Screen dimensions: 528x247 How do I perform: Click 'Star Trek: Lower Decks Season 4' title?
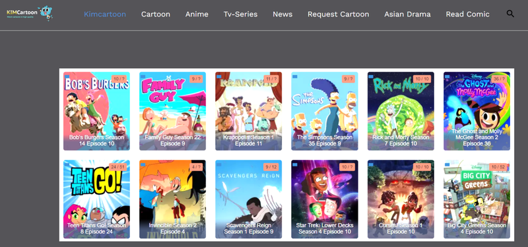point(325,229)
